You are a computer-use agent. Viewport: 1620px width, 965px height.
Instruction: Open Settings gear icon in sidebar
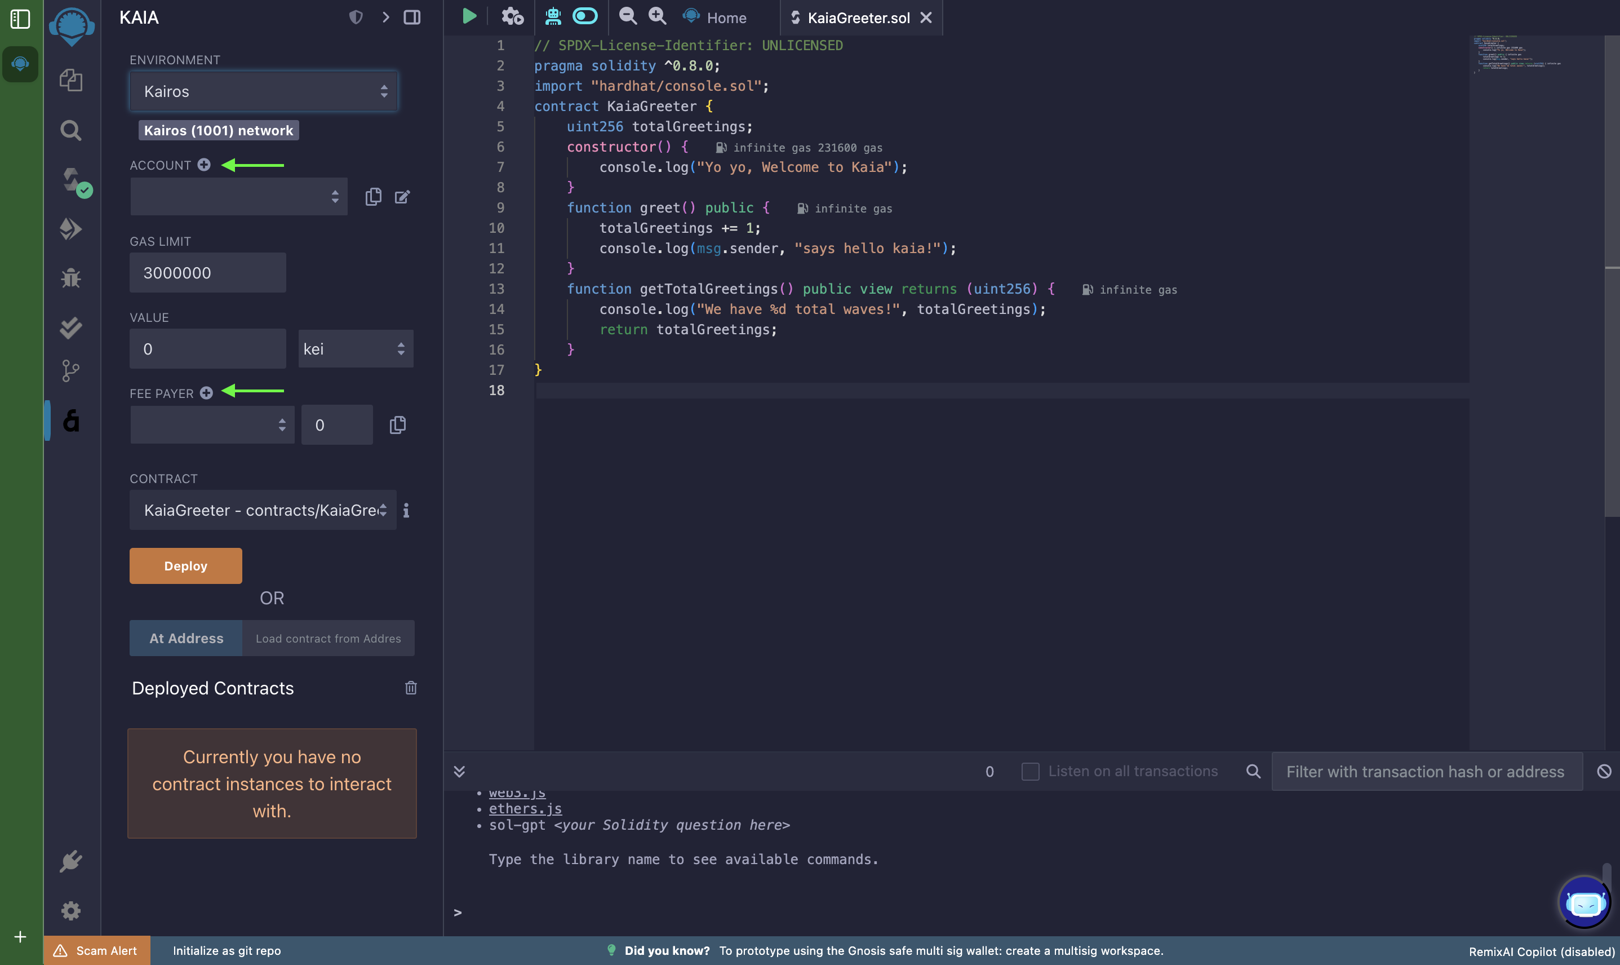coord(71,910)
